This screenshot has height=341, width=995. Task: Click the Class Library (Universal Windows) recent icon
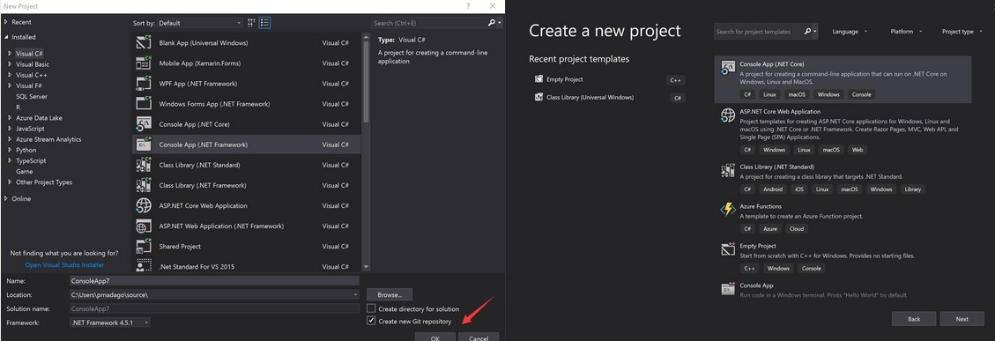point(539,97)
